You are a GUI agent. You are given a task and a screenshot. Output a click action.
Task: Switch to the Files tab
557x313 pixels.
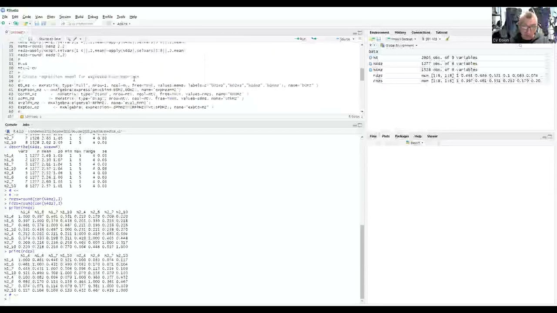pos(373,136)
